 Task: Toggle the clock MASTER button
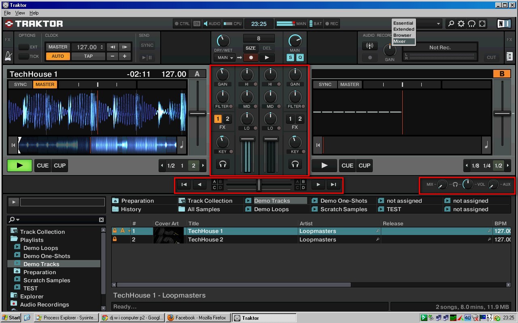click(x=58, y=47)
